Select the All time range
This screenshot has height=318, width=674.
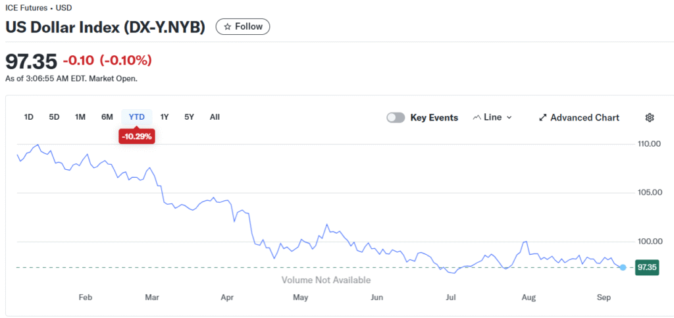215,117
